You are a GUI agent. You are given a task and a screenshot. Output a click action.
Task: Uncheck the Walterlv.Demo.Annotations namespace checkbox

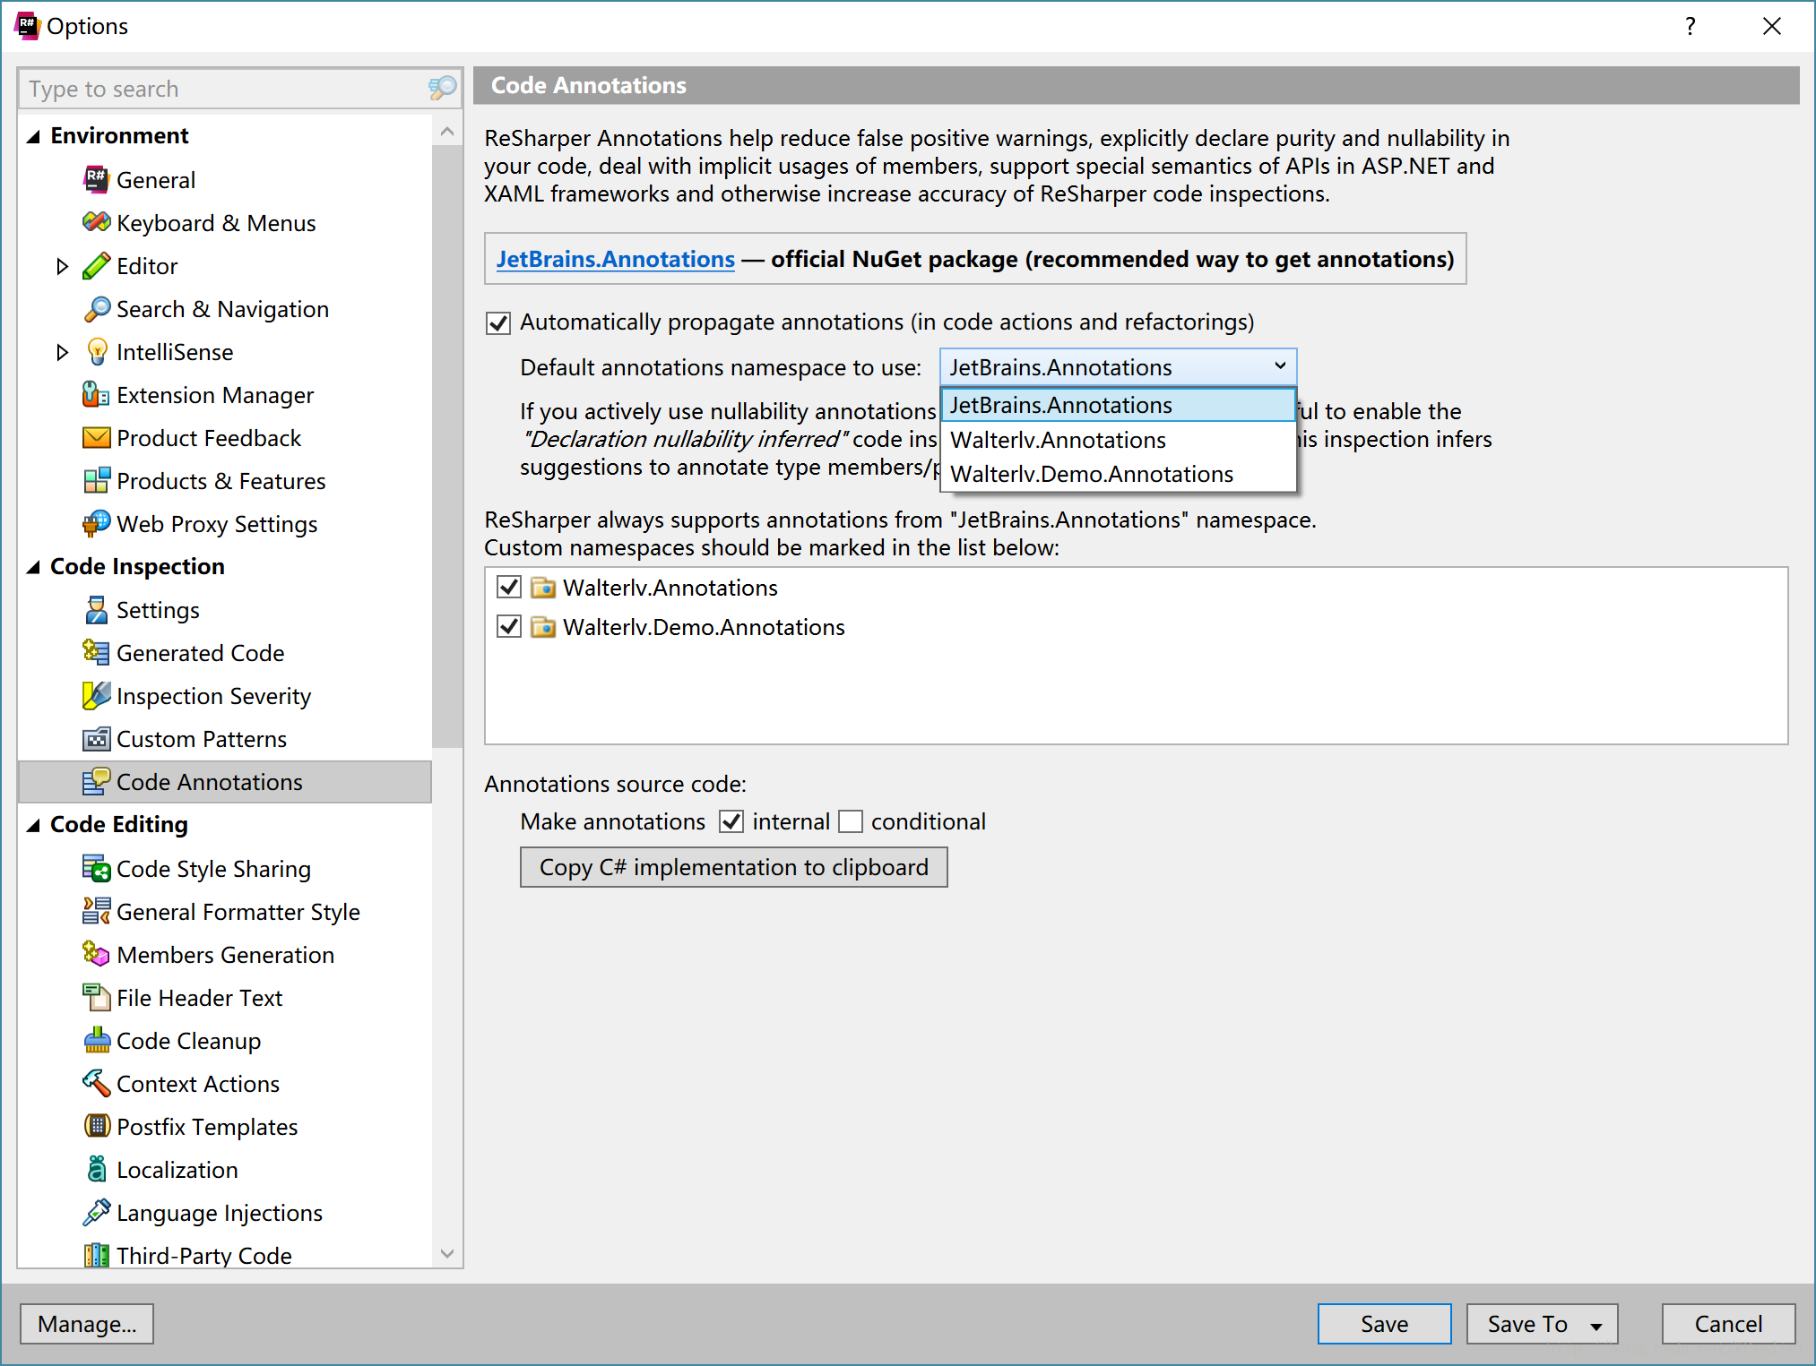point(509,627)
